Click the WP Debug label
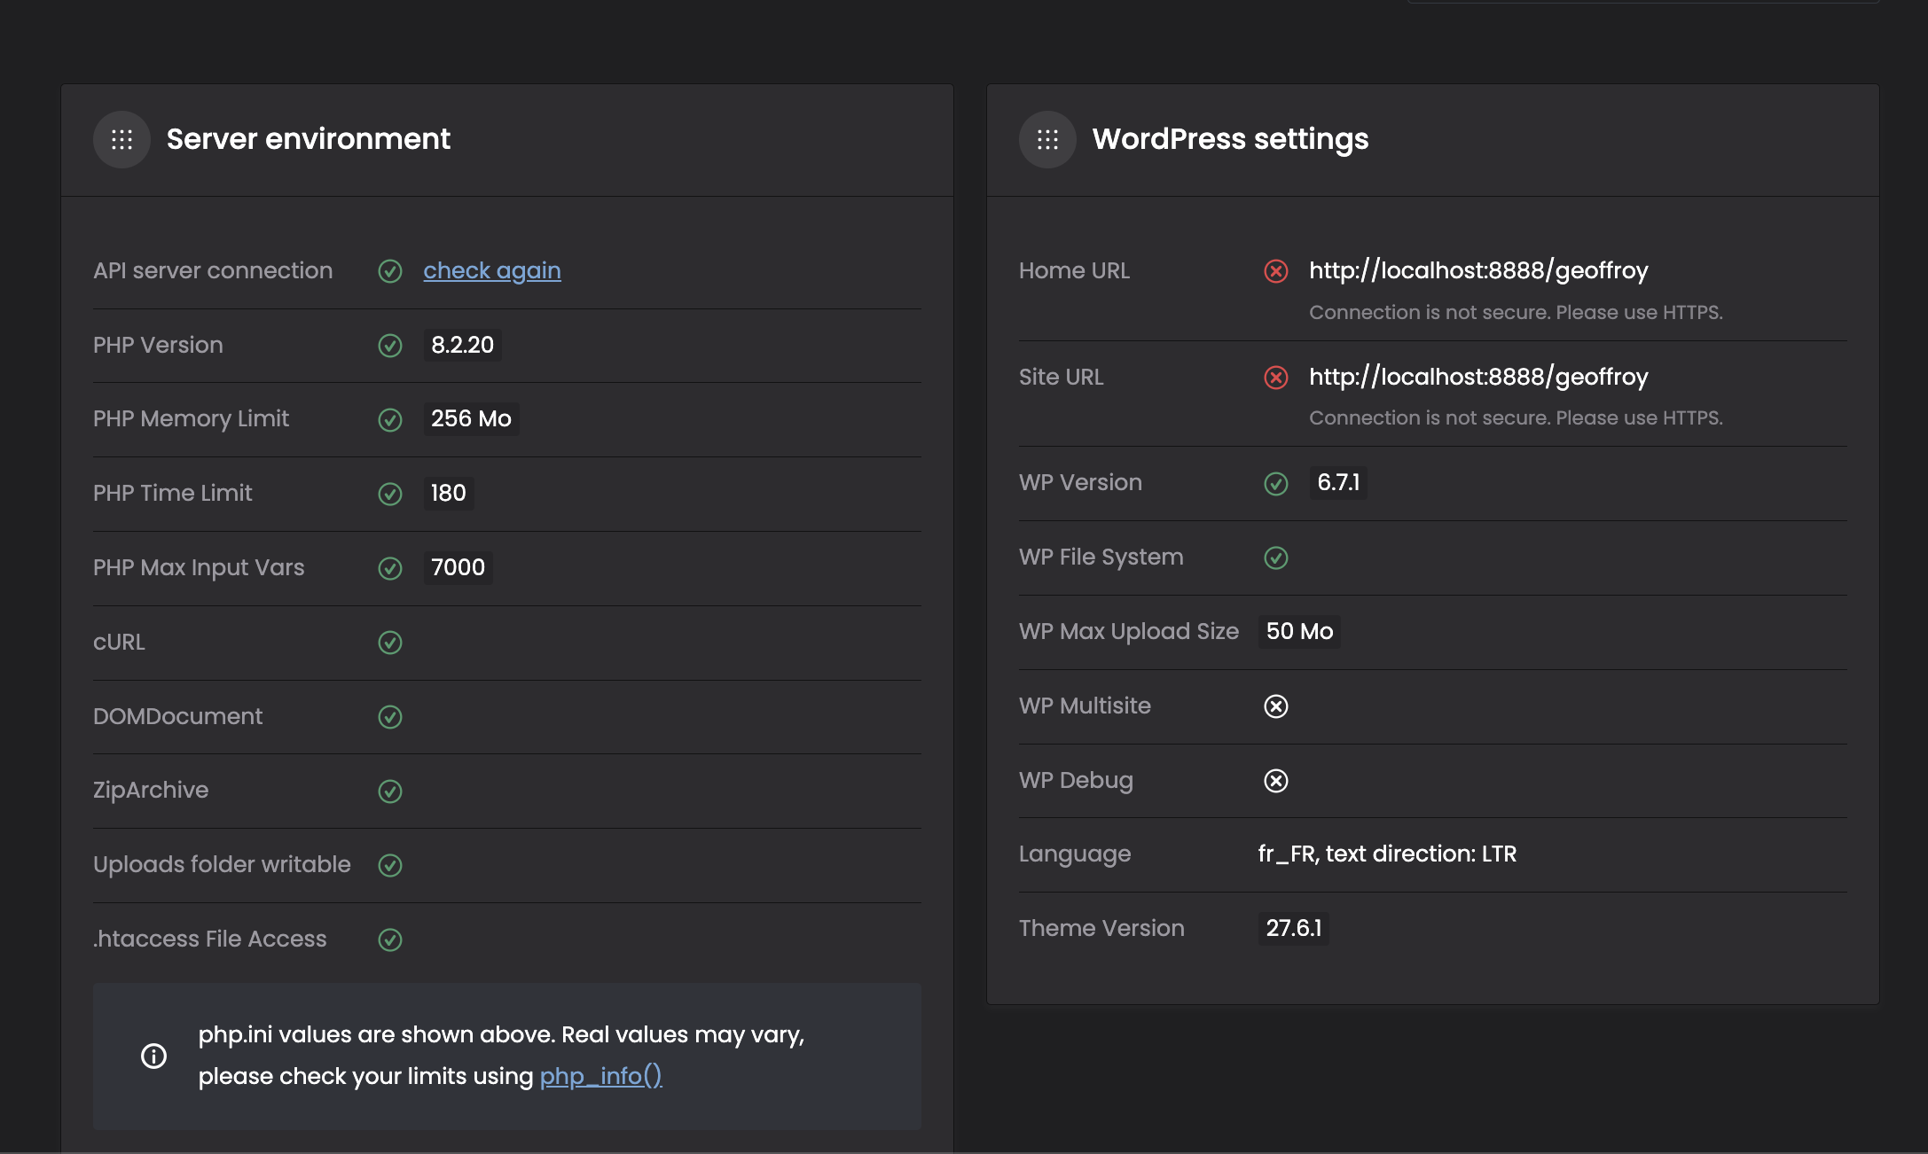Viewport: 1928px width, 1154px height. [1076, 780]
